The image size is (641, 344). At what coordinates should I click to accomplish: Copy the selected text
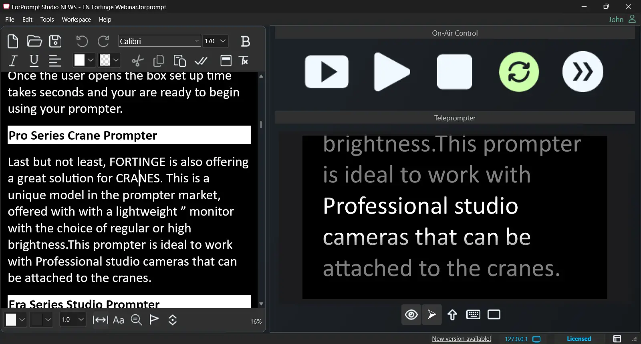[x=159, y=61]
